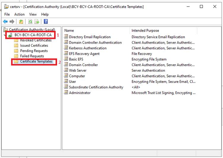Click the Basic EFS template icon

[x=66, y=59]
